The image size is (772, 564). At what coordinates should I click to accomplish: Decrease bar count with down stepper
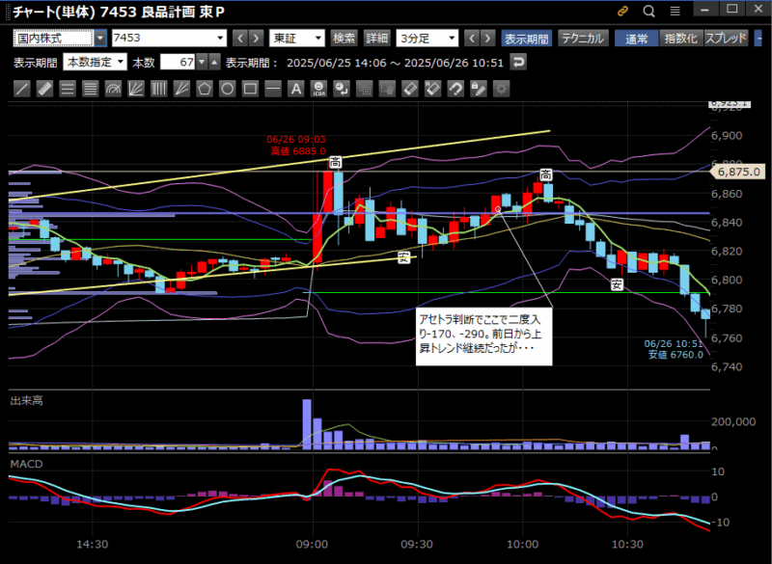[x=202, y=63]
